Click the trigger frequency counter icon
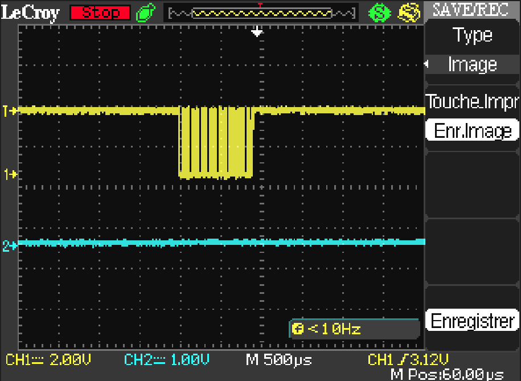 (x=298, y=328)
